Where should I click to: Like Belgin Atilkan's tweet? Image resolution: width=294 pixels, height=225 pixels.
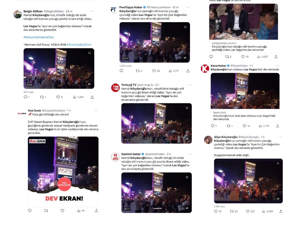[58, 97]
